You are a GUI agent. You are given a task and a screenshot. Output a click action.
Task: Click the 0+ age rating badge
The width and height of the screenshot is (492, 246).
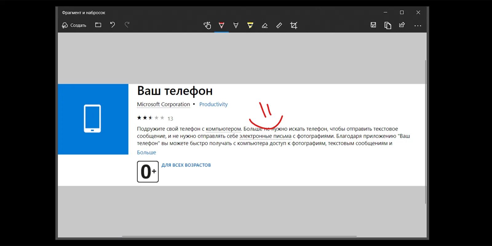(x=148, y=172)
